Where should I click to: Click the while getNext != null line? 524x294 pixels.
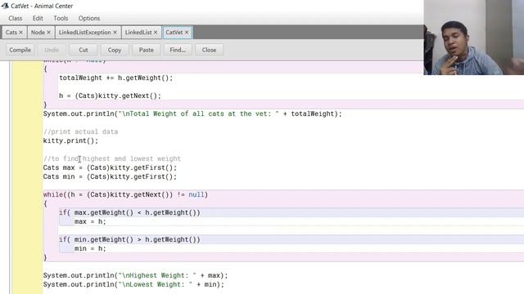tap(125, 194)
